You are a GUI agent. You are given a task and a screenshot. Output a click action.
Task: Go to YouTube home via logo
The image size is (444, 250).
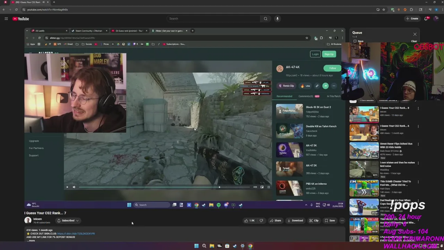[21, 19]
